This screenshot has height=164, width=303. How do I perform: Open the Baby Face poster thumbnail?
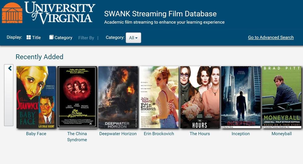36,97
